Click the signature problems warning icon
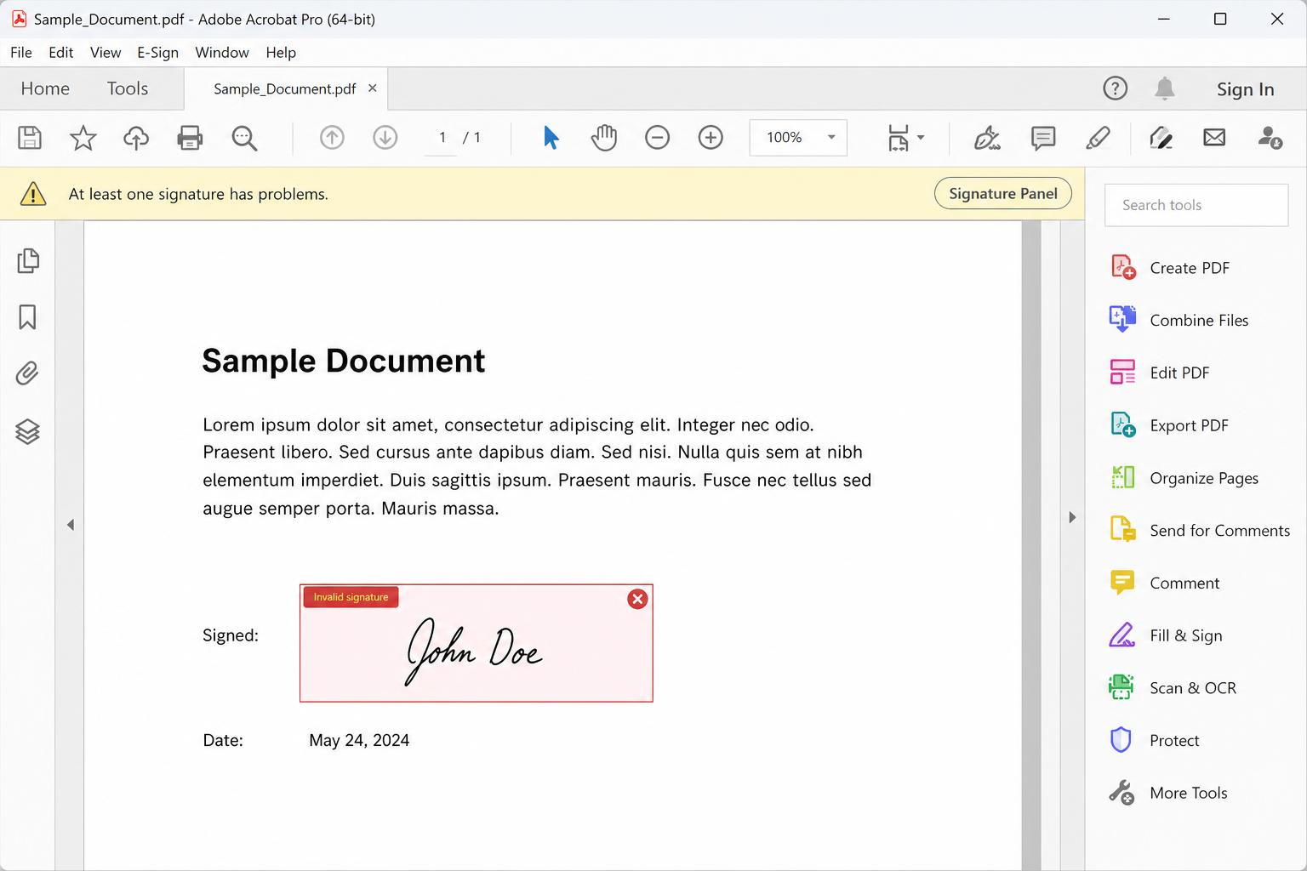This screenshot has width=1307, height=871. point(33,194)
